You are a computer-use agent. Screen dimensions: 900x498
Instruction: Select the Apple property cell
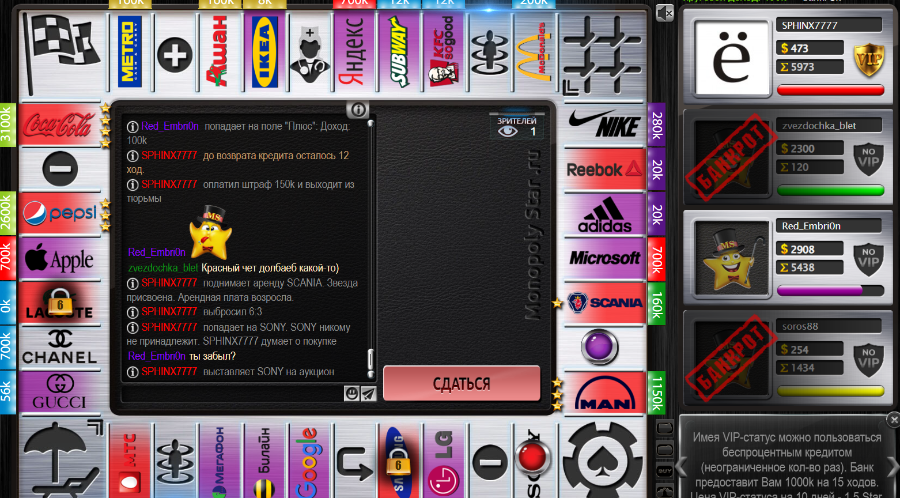[60, 259]
